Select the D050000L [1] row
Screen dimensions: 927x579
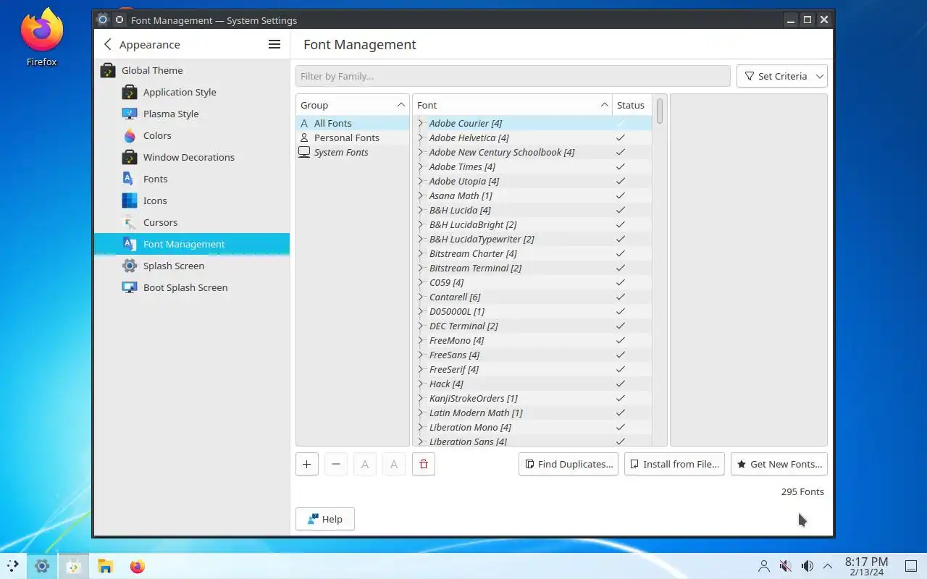(532, 311)
